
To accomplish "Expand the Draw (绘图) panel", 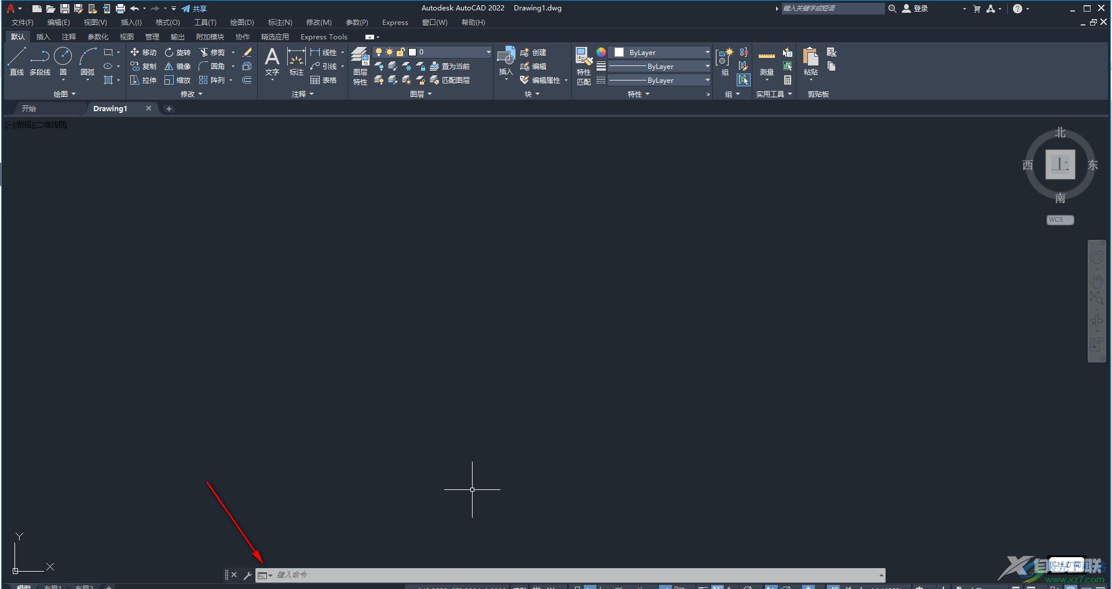I will point(64,94).
